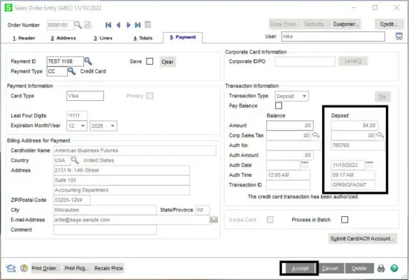Enable the Pay Balance checkbox

(279, 105)
